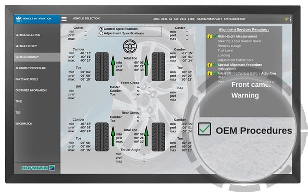Open TPMS in sidebar

[19, 102]
